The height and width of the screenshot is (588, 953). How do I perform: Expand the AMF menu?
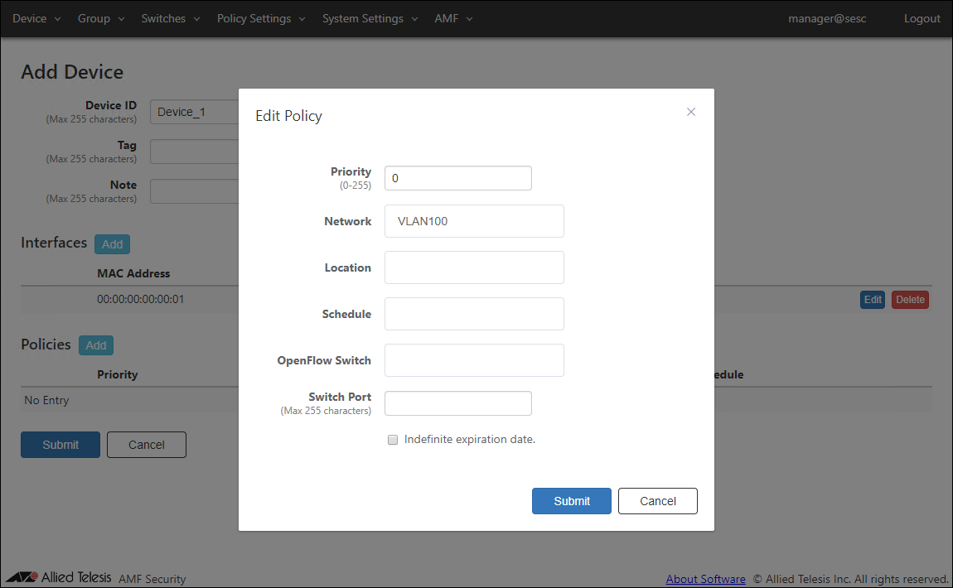453,18
